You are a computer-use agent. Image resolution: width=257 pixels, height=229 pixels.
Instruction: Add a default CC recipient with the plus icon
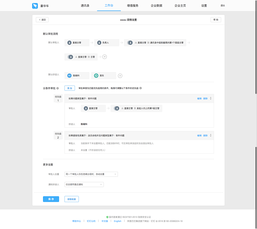120,76
